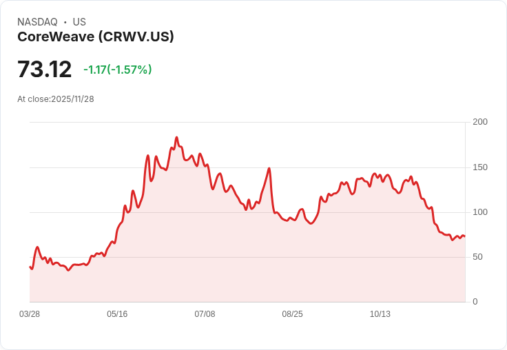Click the CoreWeave (CRWV.US) stock title
Screen dimensions: 507x350
pos(96,37)
